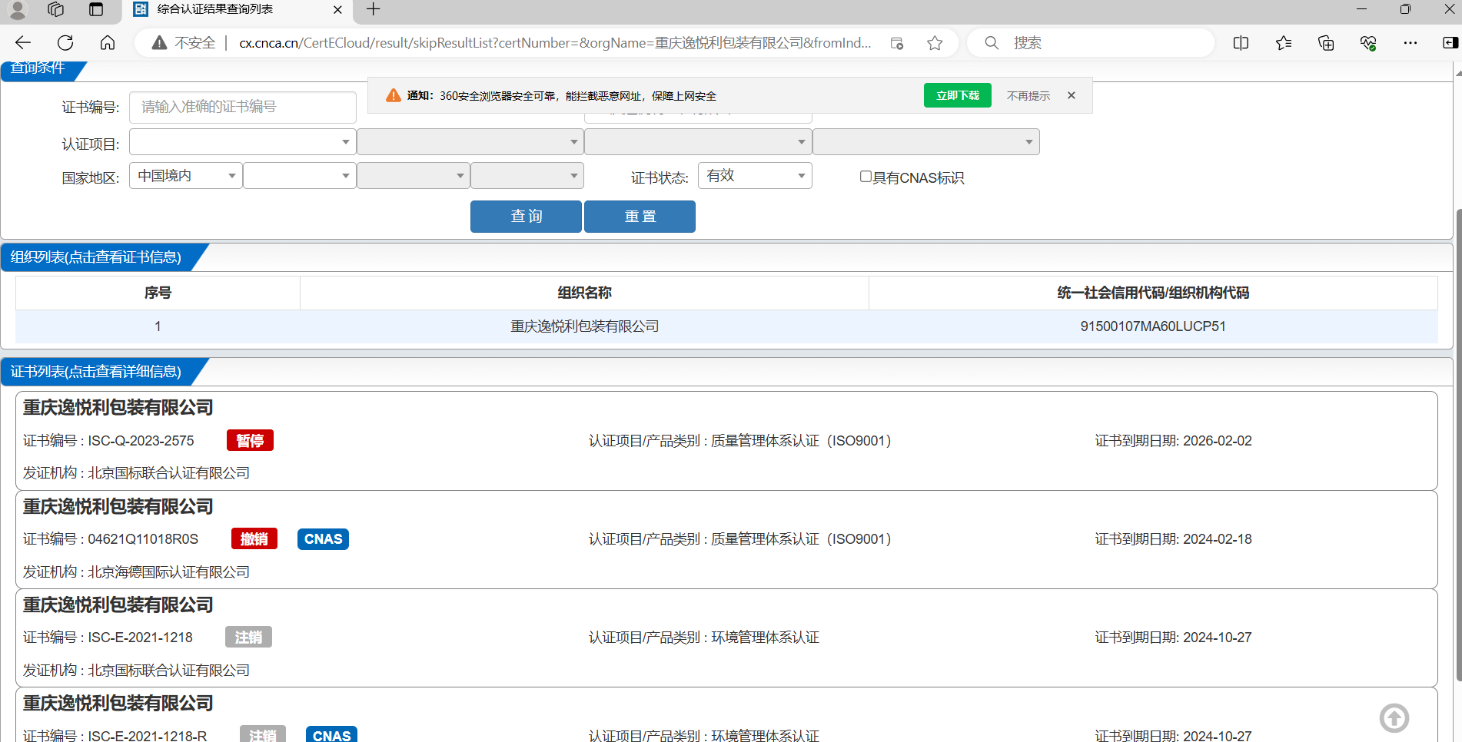Click the back-to-top arrow button
1462x742 pixels.
pos(1394,718)
